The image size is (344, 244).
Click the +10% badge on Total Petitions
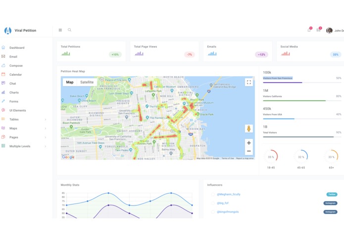tap(115, 55)
